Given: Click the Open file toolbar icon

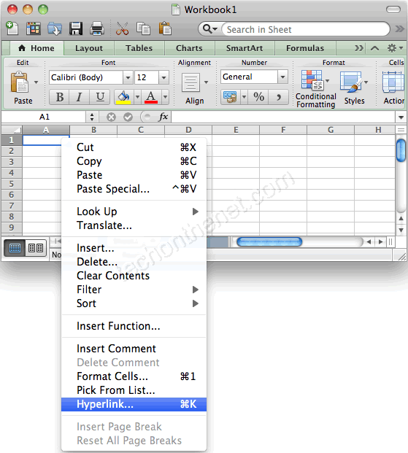Looking at the screenshot, I should (55, 29).
